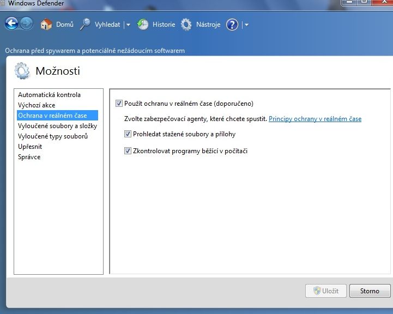Image resolution: width=393 pixels, height=314 pixels.
Task: Click the gear icon for Nástroje
Action: pyautogui.click(x=186, y=25)
